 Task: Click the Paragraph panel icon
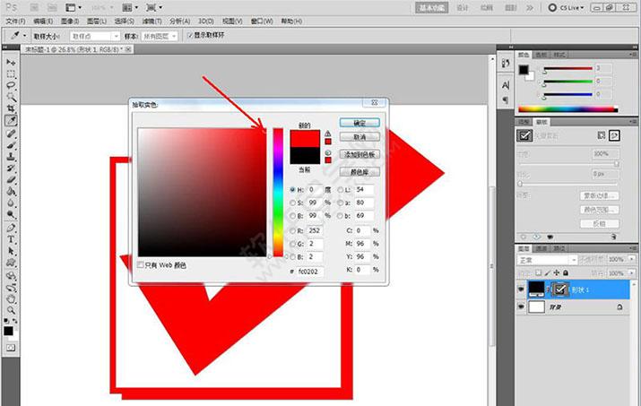506,99
